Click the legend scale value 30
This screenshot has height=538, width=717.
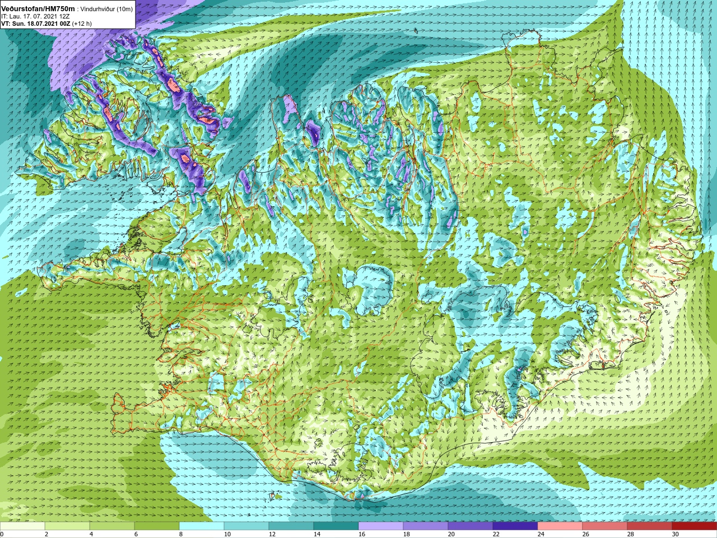pos(676,534)
